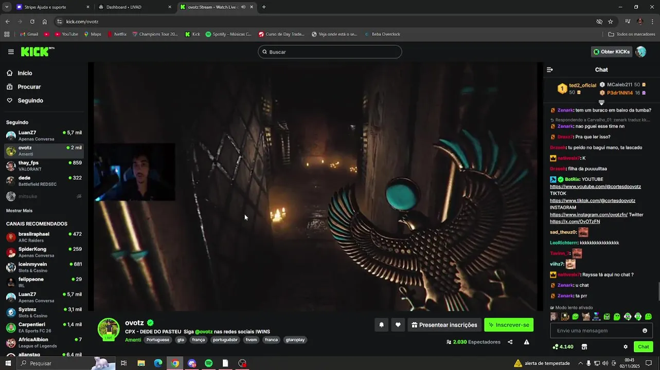Mute the ovotz Stream tab audio icon
This screenshot has width=660, height=370.
[243, 7]
